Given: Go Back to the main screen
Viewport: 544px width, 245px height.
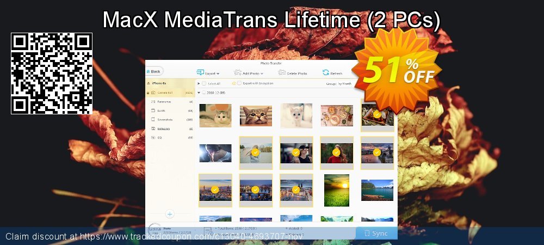Looking at the screenshot, I should coord(154,71).
